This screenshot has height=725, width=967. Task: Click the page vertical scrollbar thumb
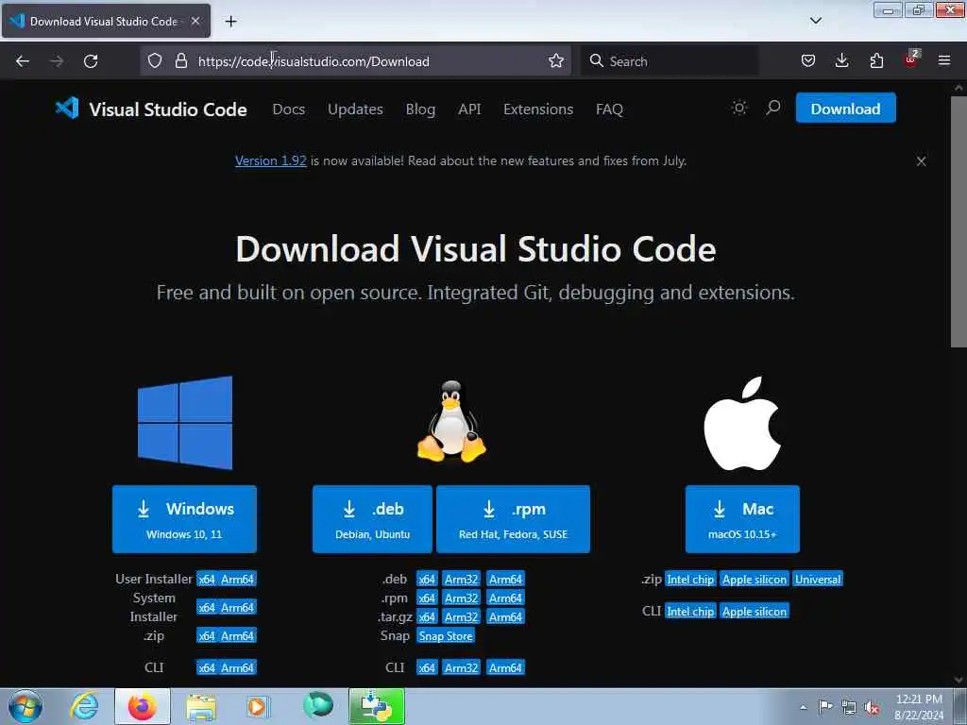[959, 220]
